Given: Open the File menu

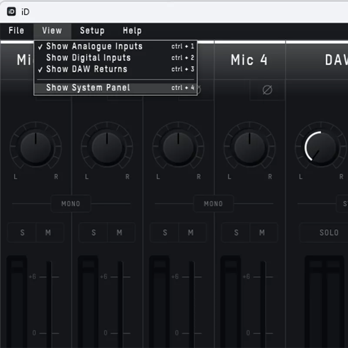Looking at the screenshot, I should click(x=17, y=30).
